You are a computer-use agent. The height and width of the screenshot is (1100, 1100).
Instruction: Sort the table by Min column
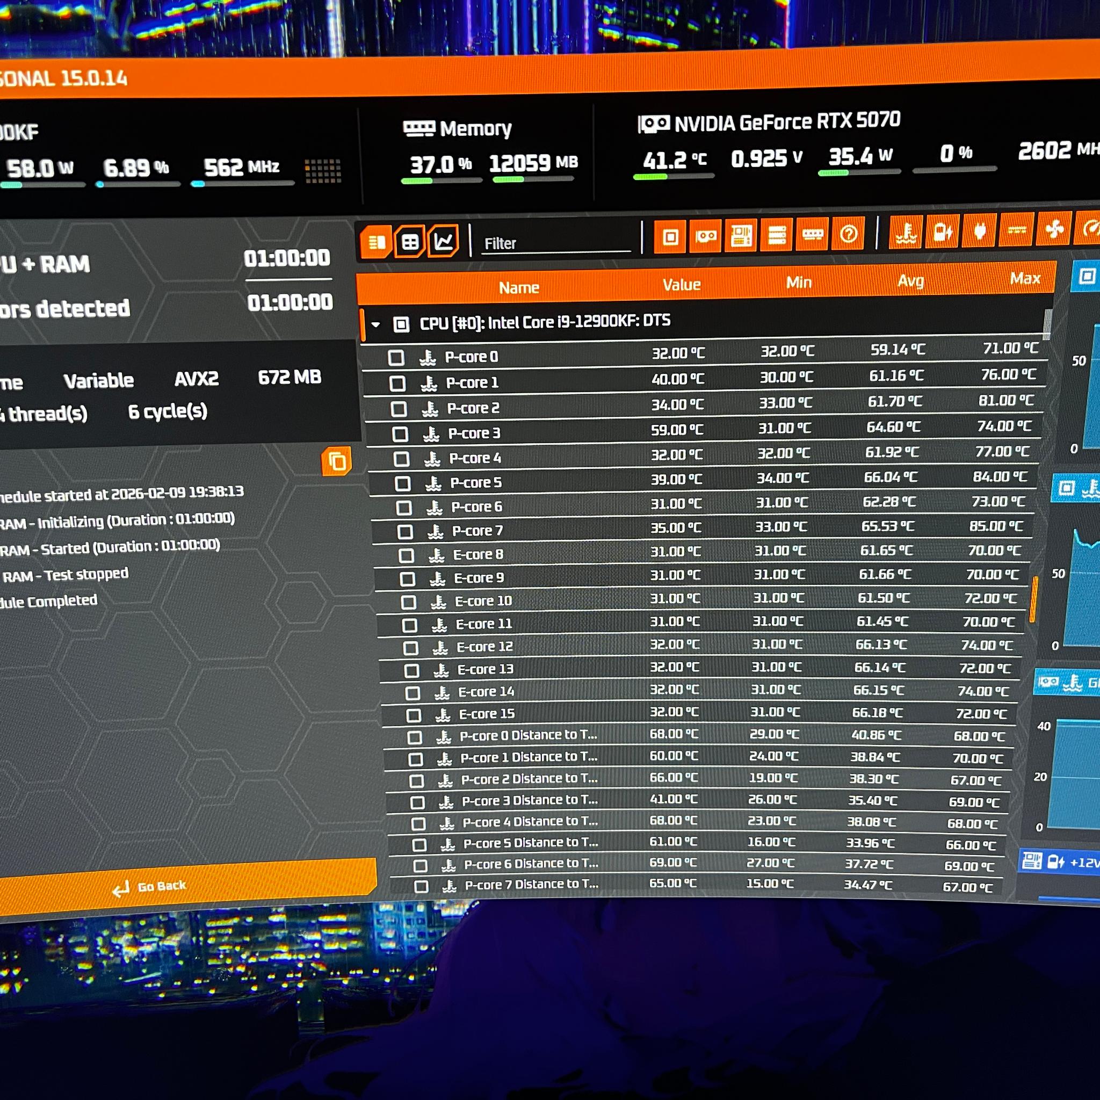798,283
